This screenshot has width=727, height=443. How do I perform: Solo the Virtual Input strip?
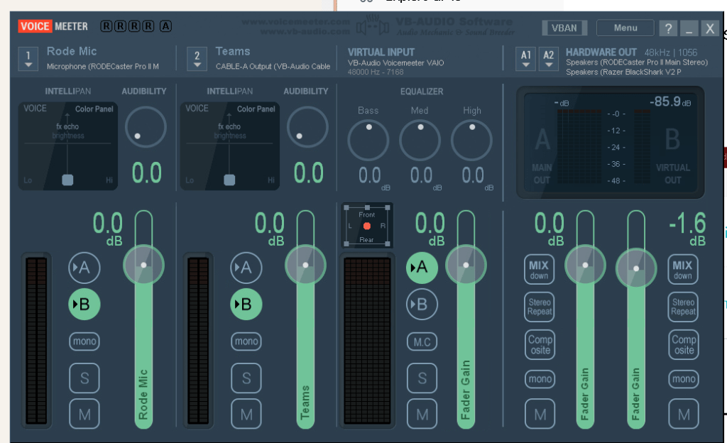point(422,378)
